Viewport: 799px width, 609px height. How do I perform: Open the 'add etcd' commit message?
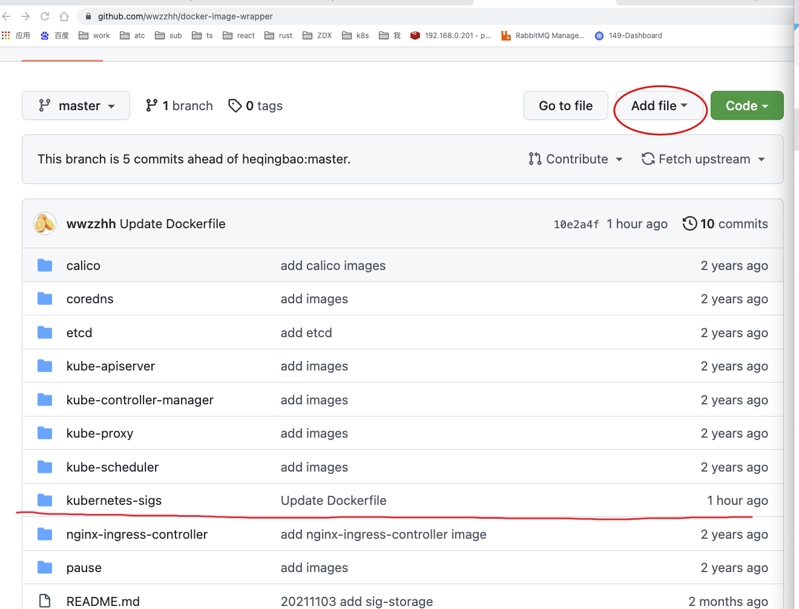coord(306,332)
